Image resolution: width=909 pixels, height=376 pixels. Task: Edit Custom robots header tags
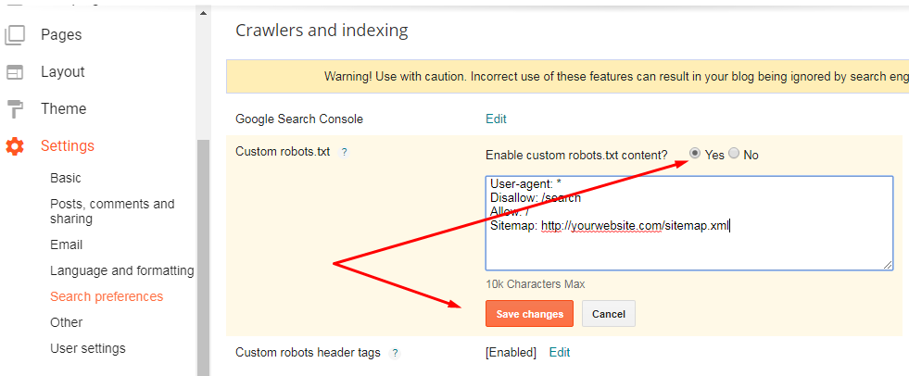(x=560, y=352)
